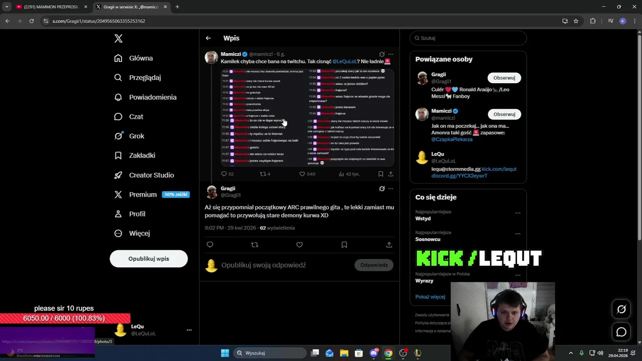Screen dimensions: 642x361
Task: Click Pokaż więcej link
Action: pyautogui.click(x=430, y=297)
